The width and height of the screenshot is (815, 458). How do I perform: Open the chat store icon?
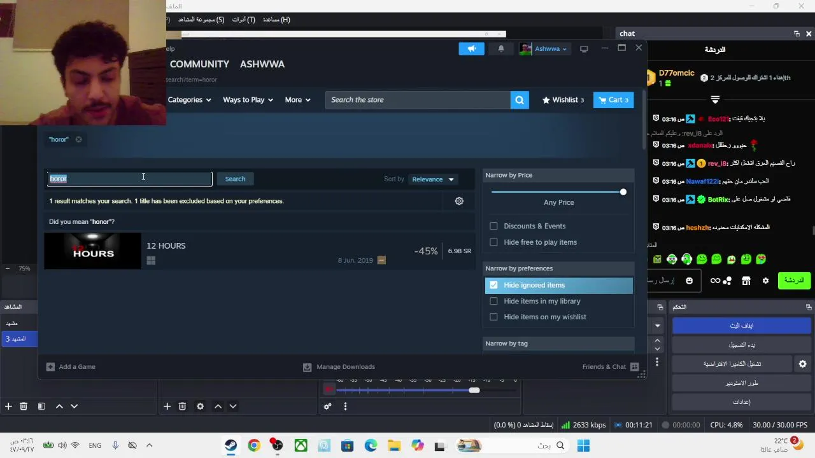click(746, 281)
